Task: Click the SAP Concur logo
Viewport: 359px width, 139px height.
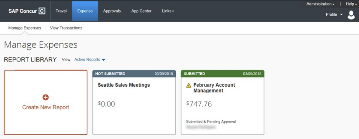Action: (27, 11)
